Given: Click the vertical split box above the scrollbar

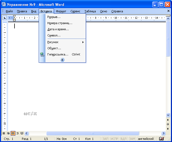Looking at the screenshot, I should point(168,16).
